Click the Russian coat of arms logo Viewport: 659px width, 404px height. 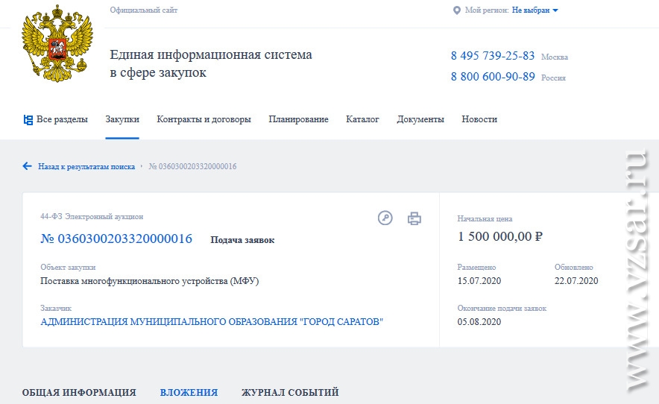click(x=57, y=43)
